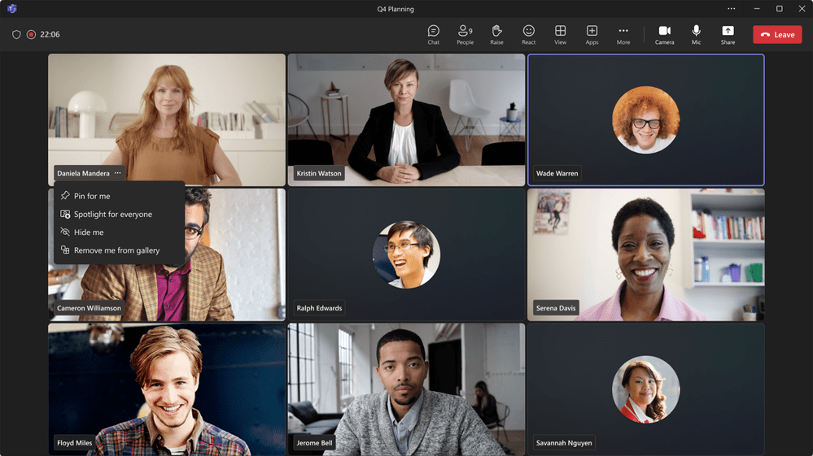This screenshot has width=813, height=456.
Task: Open the Chat panel
Action: click(433, 35)
